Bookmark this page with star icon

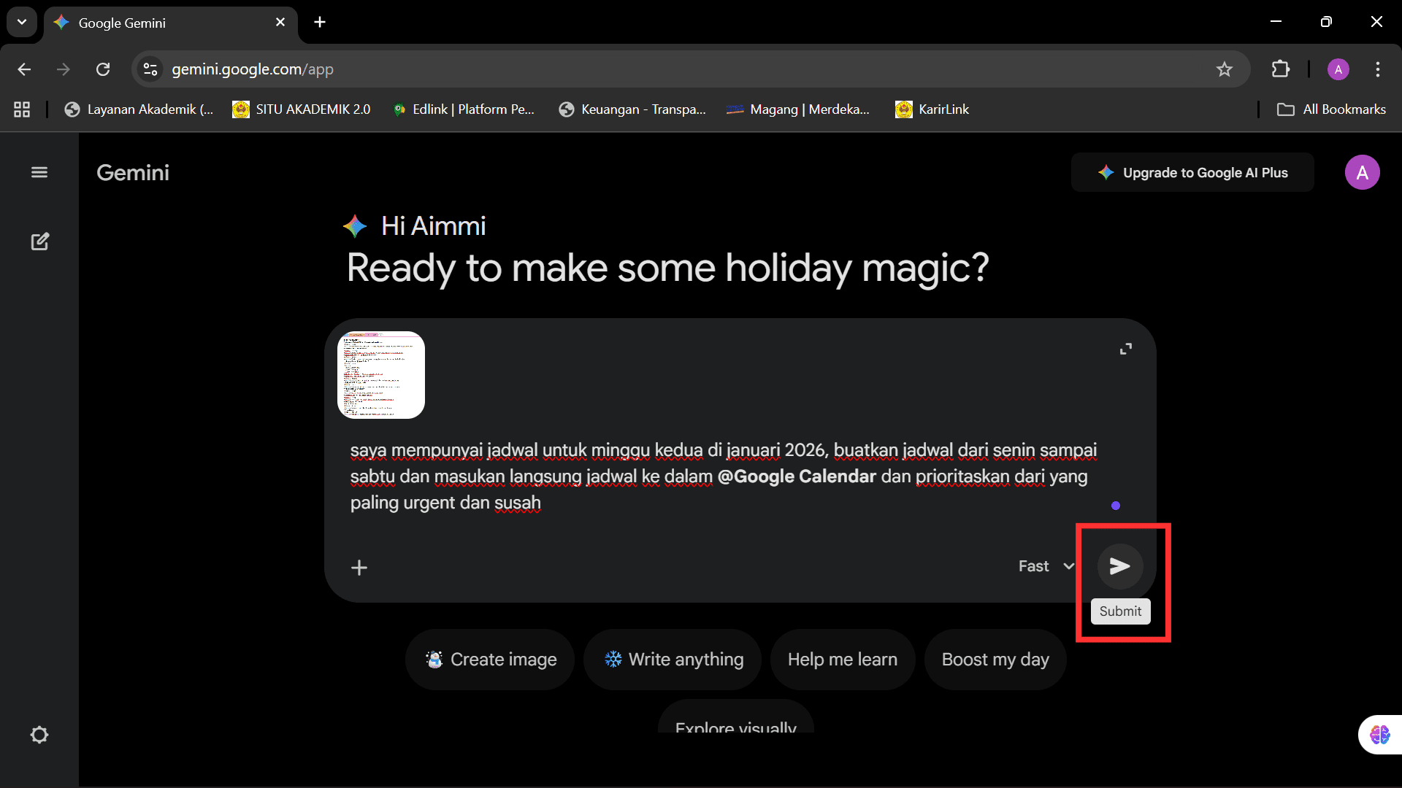tap(1225, 69)
